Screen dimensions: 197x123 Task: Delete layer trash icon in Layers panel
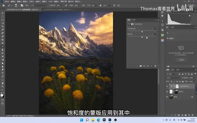192,115
